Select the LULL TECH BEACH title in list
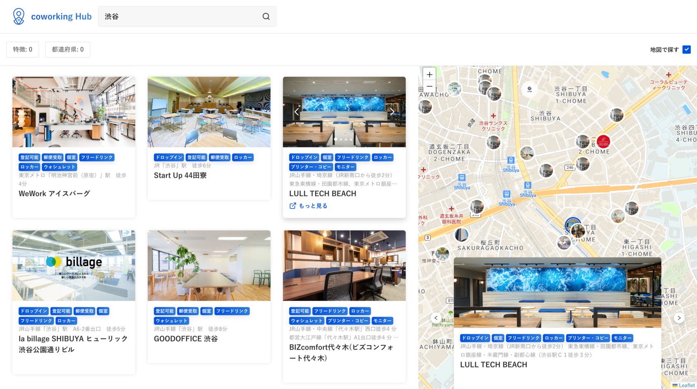The image size is (697, 389). pyautogui.click(x=323, y=194)
